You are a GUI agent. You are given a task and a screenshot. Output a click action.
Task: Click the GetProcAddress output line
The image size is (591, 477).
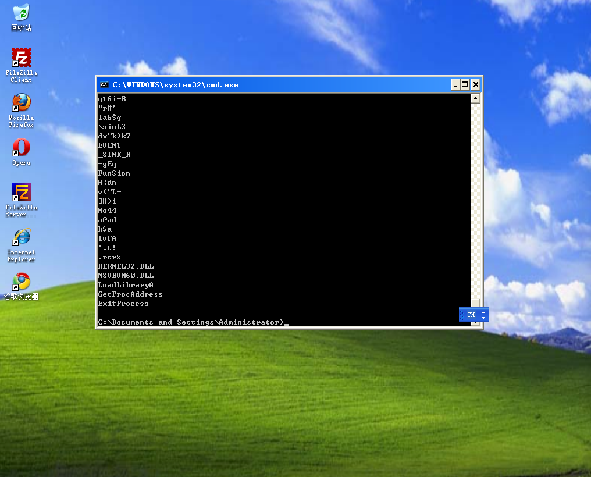pos(130,294)
